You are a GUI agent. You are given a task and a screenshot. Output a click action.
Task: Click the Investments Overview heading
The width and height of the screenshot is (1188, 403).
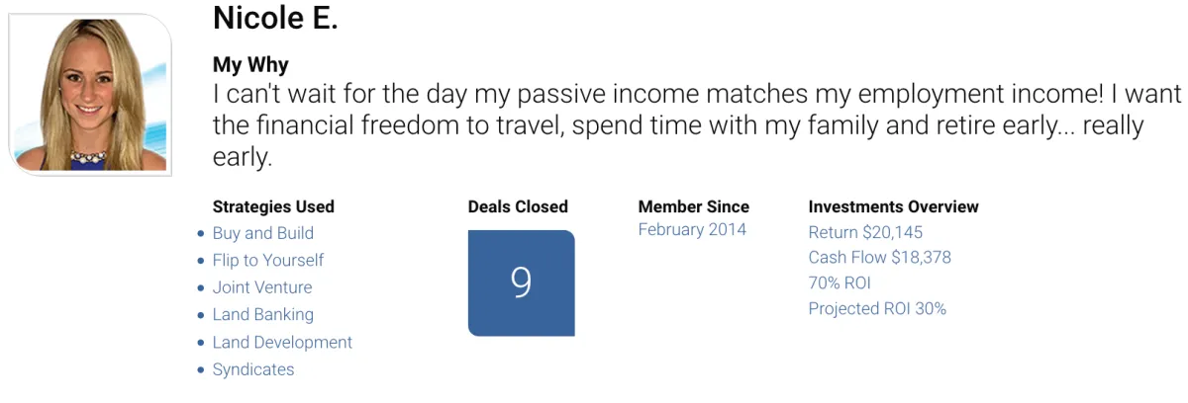(x=894, y=207)
